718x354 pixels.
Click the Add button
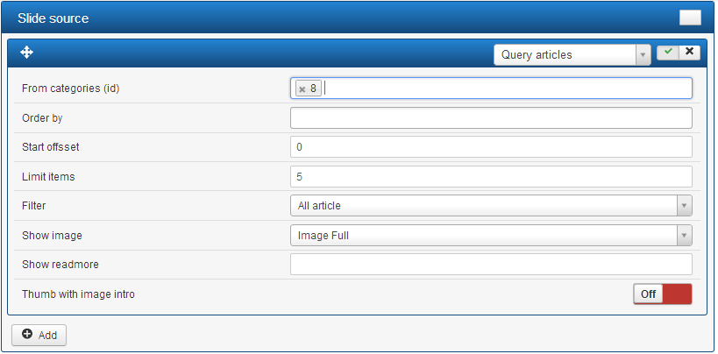coord(39,335)
